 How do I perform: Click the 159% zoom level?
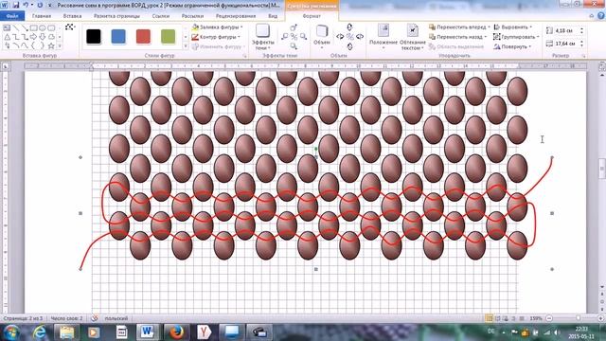click(x=536, y=318)
